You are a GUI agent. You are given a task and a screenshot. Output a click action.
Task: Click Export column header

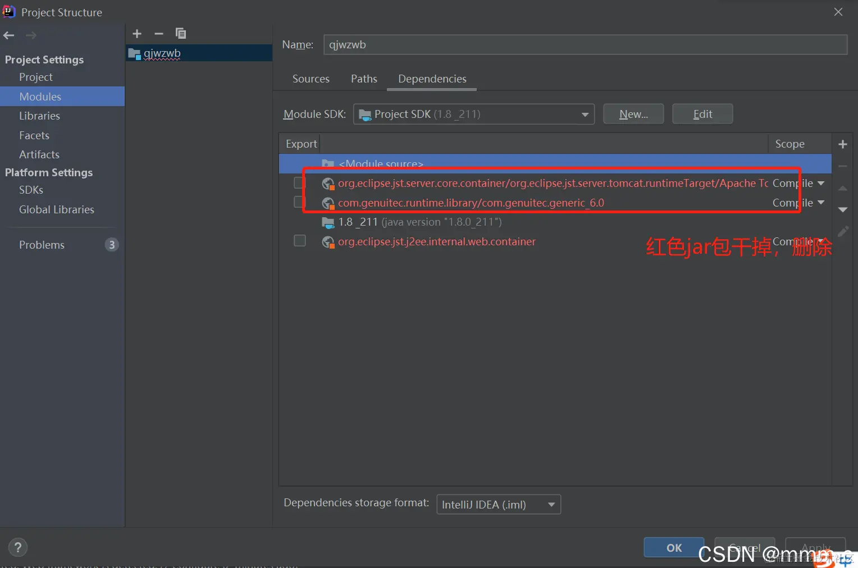(301, 144)
